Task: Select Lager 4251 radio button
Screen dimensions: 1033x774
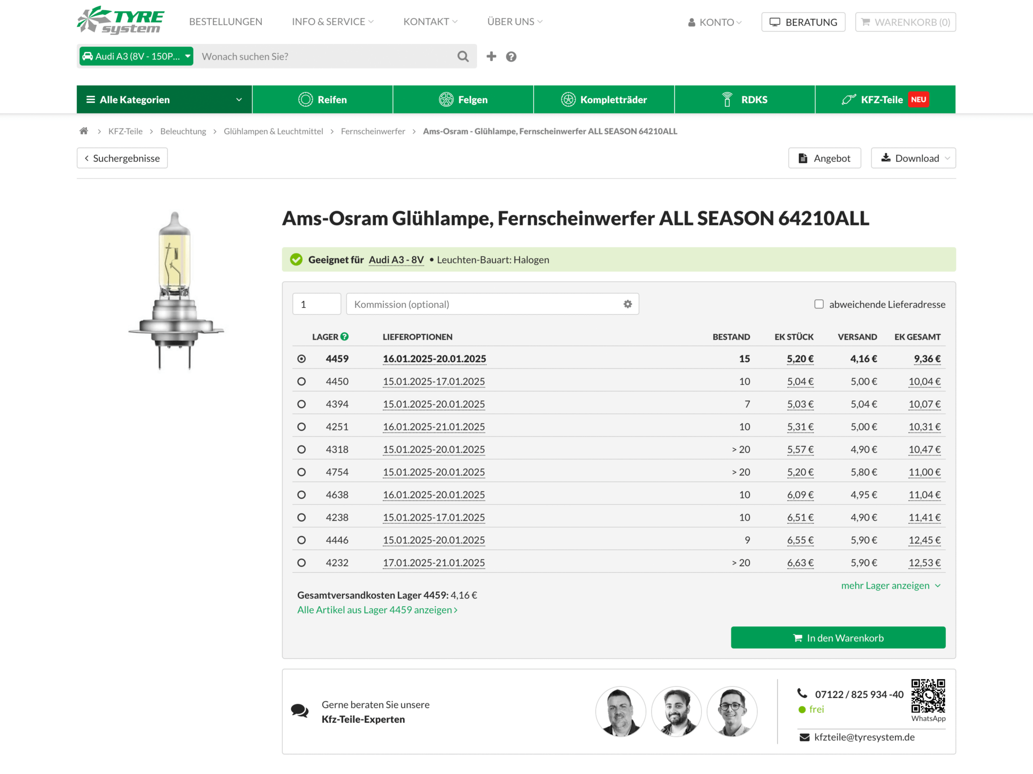Action: pyautogui.click(x=302, y=427)
